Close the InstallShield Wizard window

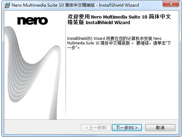point(171,3)
